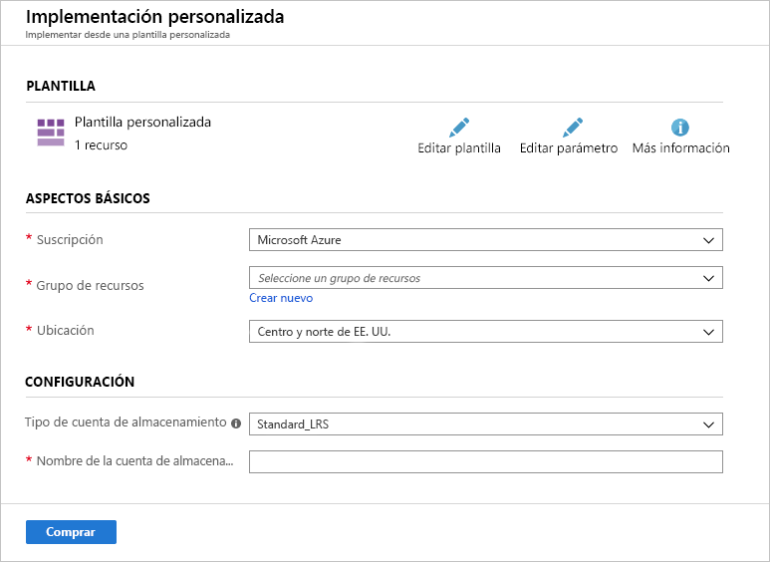Click the Comprar button
770x562 pixels.
(71, 532)
